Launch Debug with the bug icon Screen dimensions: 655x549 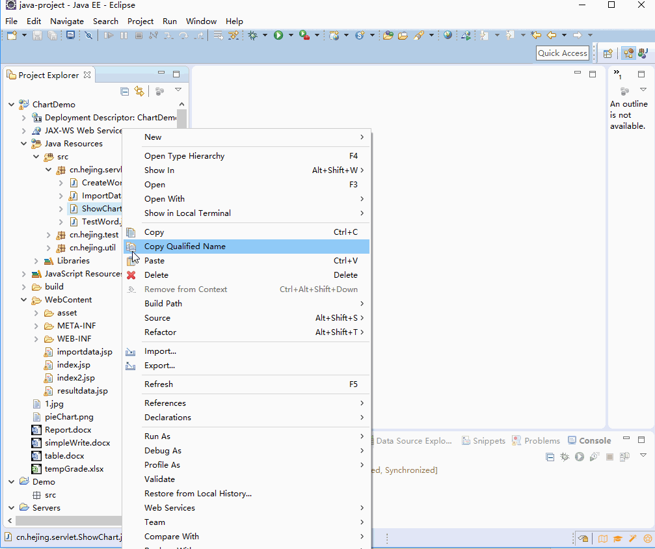253,36
